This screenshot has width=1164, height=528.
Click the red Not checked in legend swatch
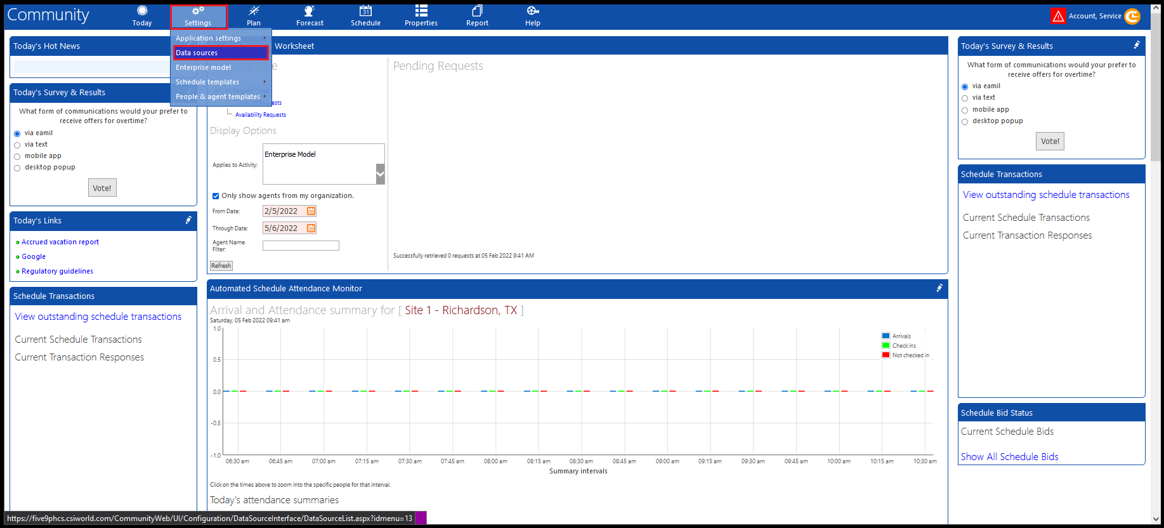(886, 355)
